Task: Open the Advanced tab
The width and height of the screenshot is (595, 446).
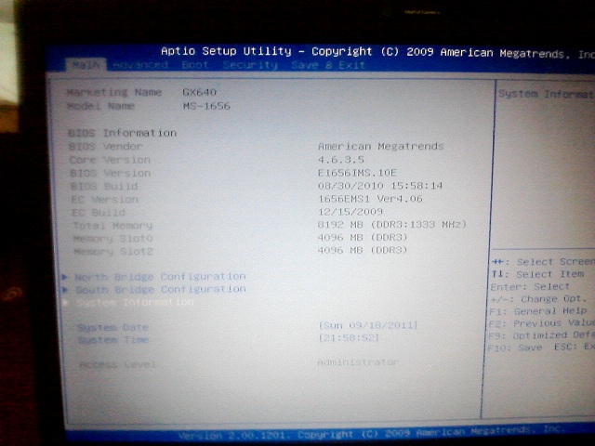Action: point(140,65)
